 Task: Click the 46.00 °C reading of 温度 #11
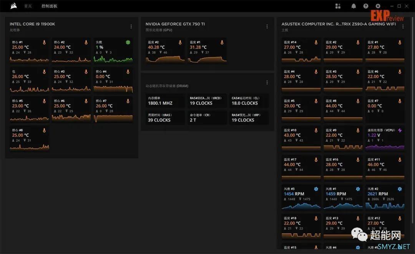376,165
